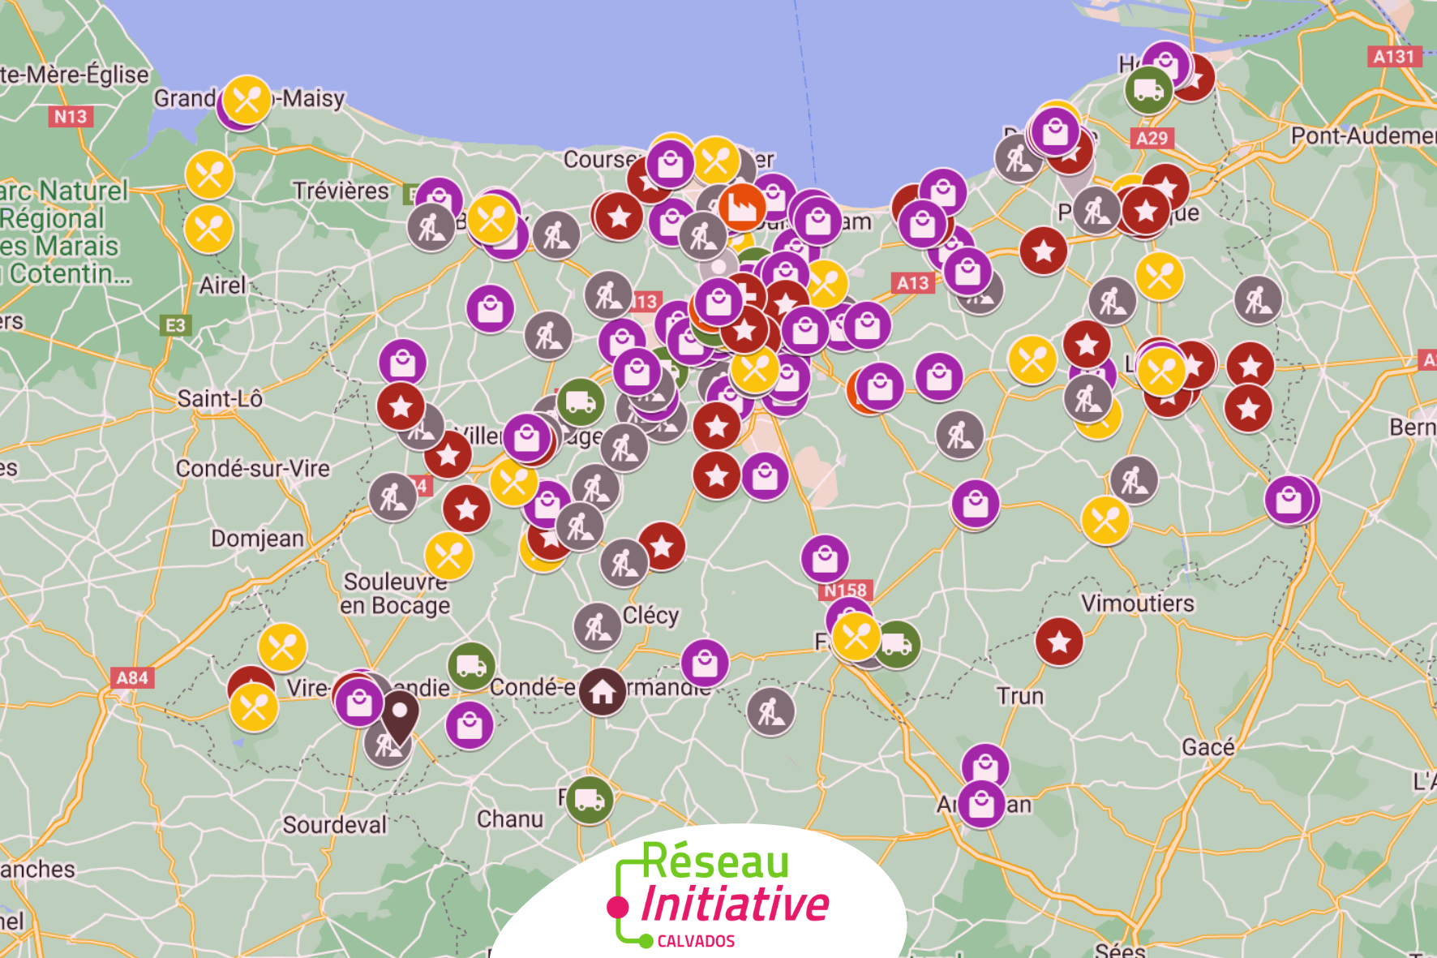This screenshot has width=1437, height=958.
Task: Click the purple shop marker overlapping the Argentan label
Action: click(x=981, y=804)
